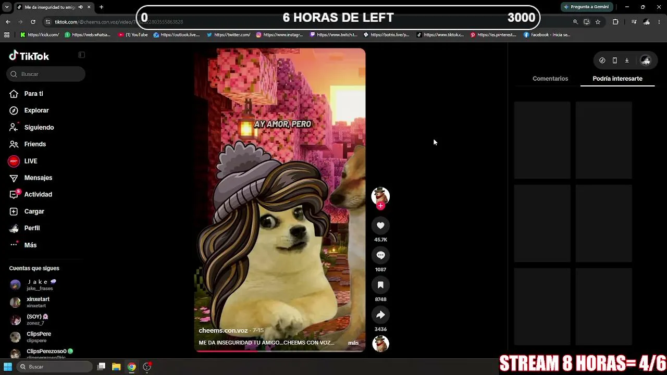Open your profile avatar in top pill
Screen dimensions: 667x375
[646, 60]
